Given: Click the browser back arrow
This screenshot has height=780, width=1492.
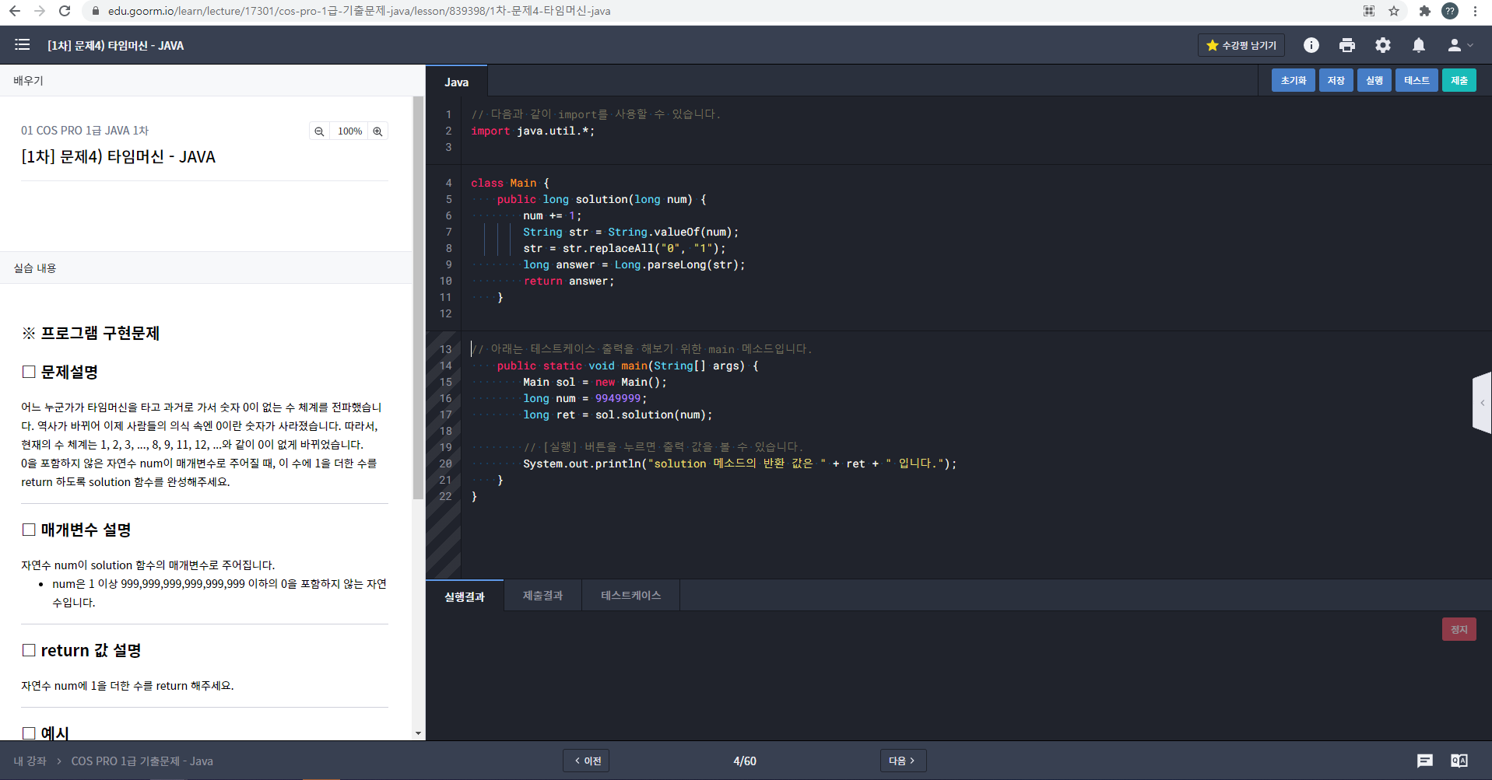Looking at the screenshot, I should [15, 11].
